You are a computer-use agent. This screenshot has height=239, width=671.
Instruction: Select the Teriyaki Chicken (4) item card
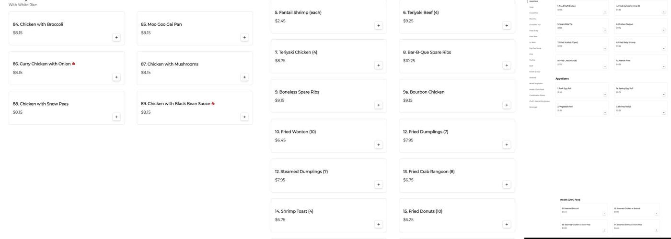(x=329, y=56)
